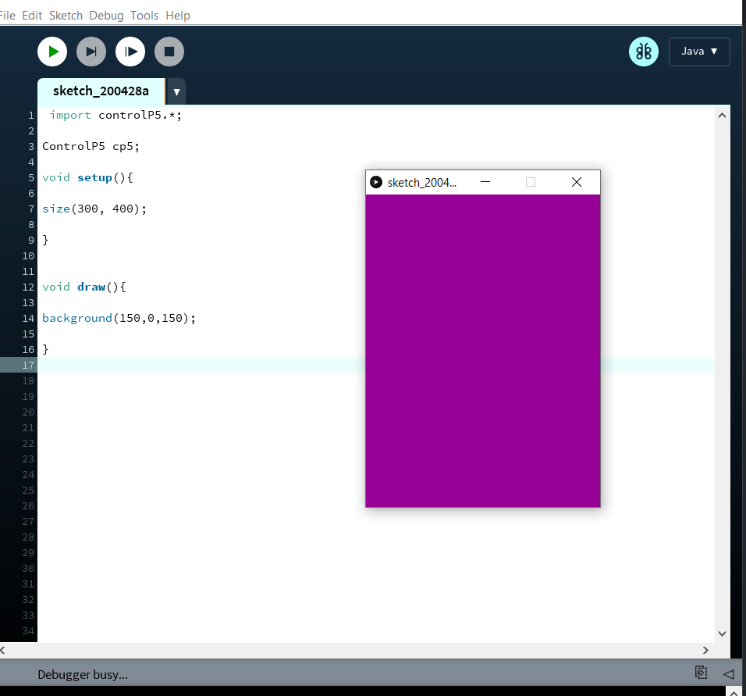Click the sketch window's Processing title icon
Viewport: 746px width, 696px height.
376,182
